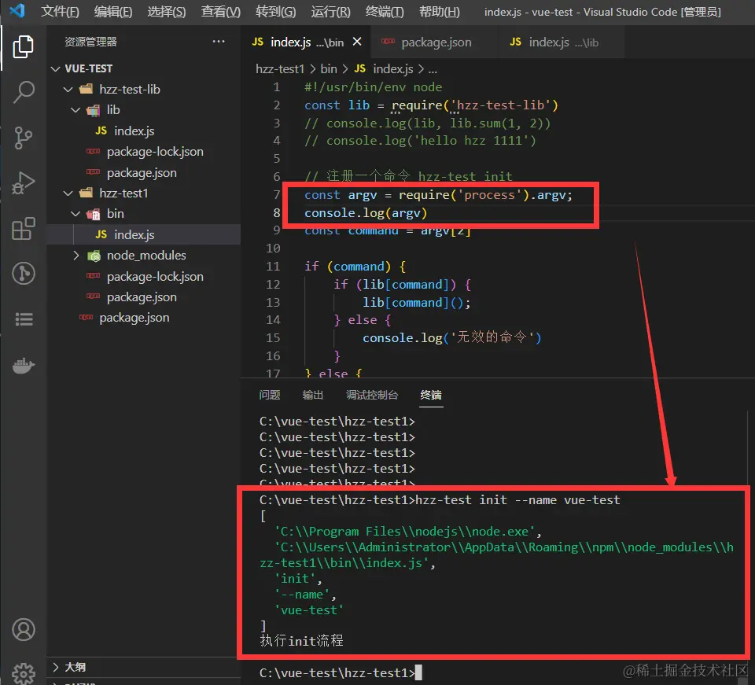Open package-lock.json under hzz-test-lib
755x685 pixels.
coord(155,152)
